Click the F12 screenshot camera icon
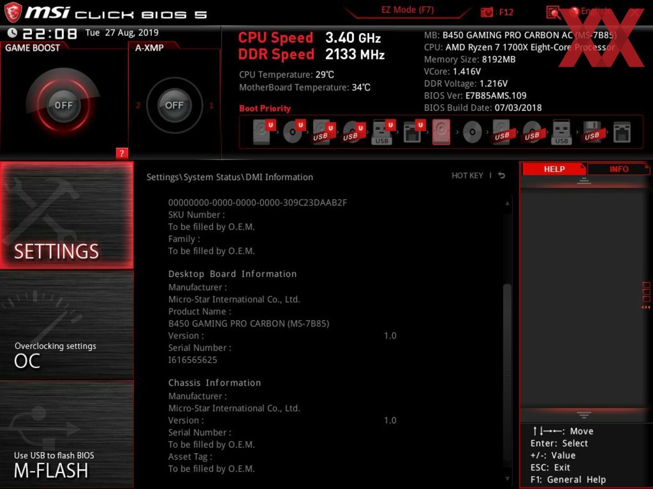 click(x=487, y=12)
